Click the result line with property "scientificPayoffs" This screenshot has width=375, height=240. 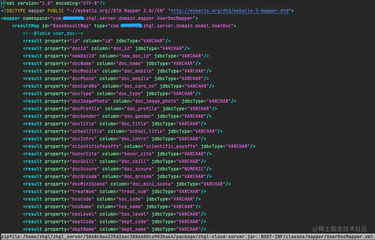(139, 147)
